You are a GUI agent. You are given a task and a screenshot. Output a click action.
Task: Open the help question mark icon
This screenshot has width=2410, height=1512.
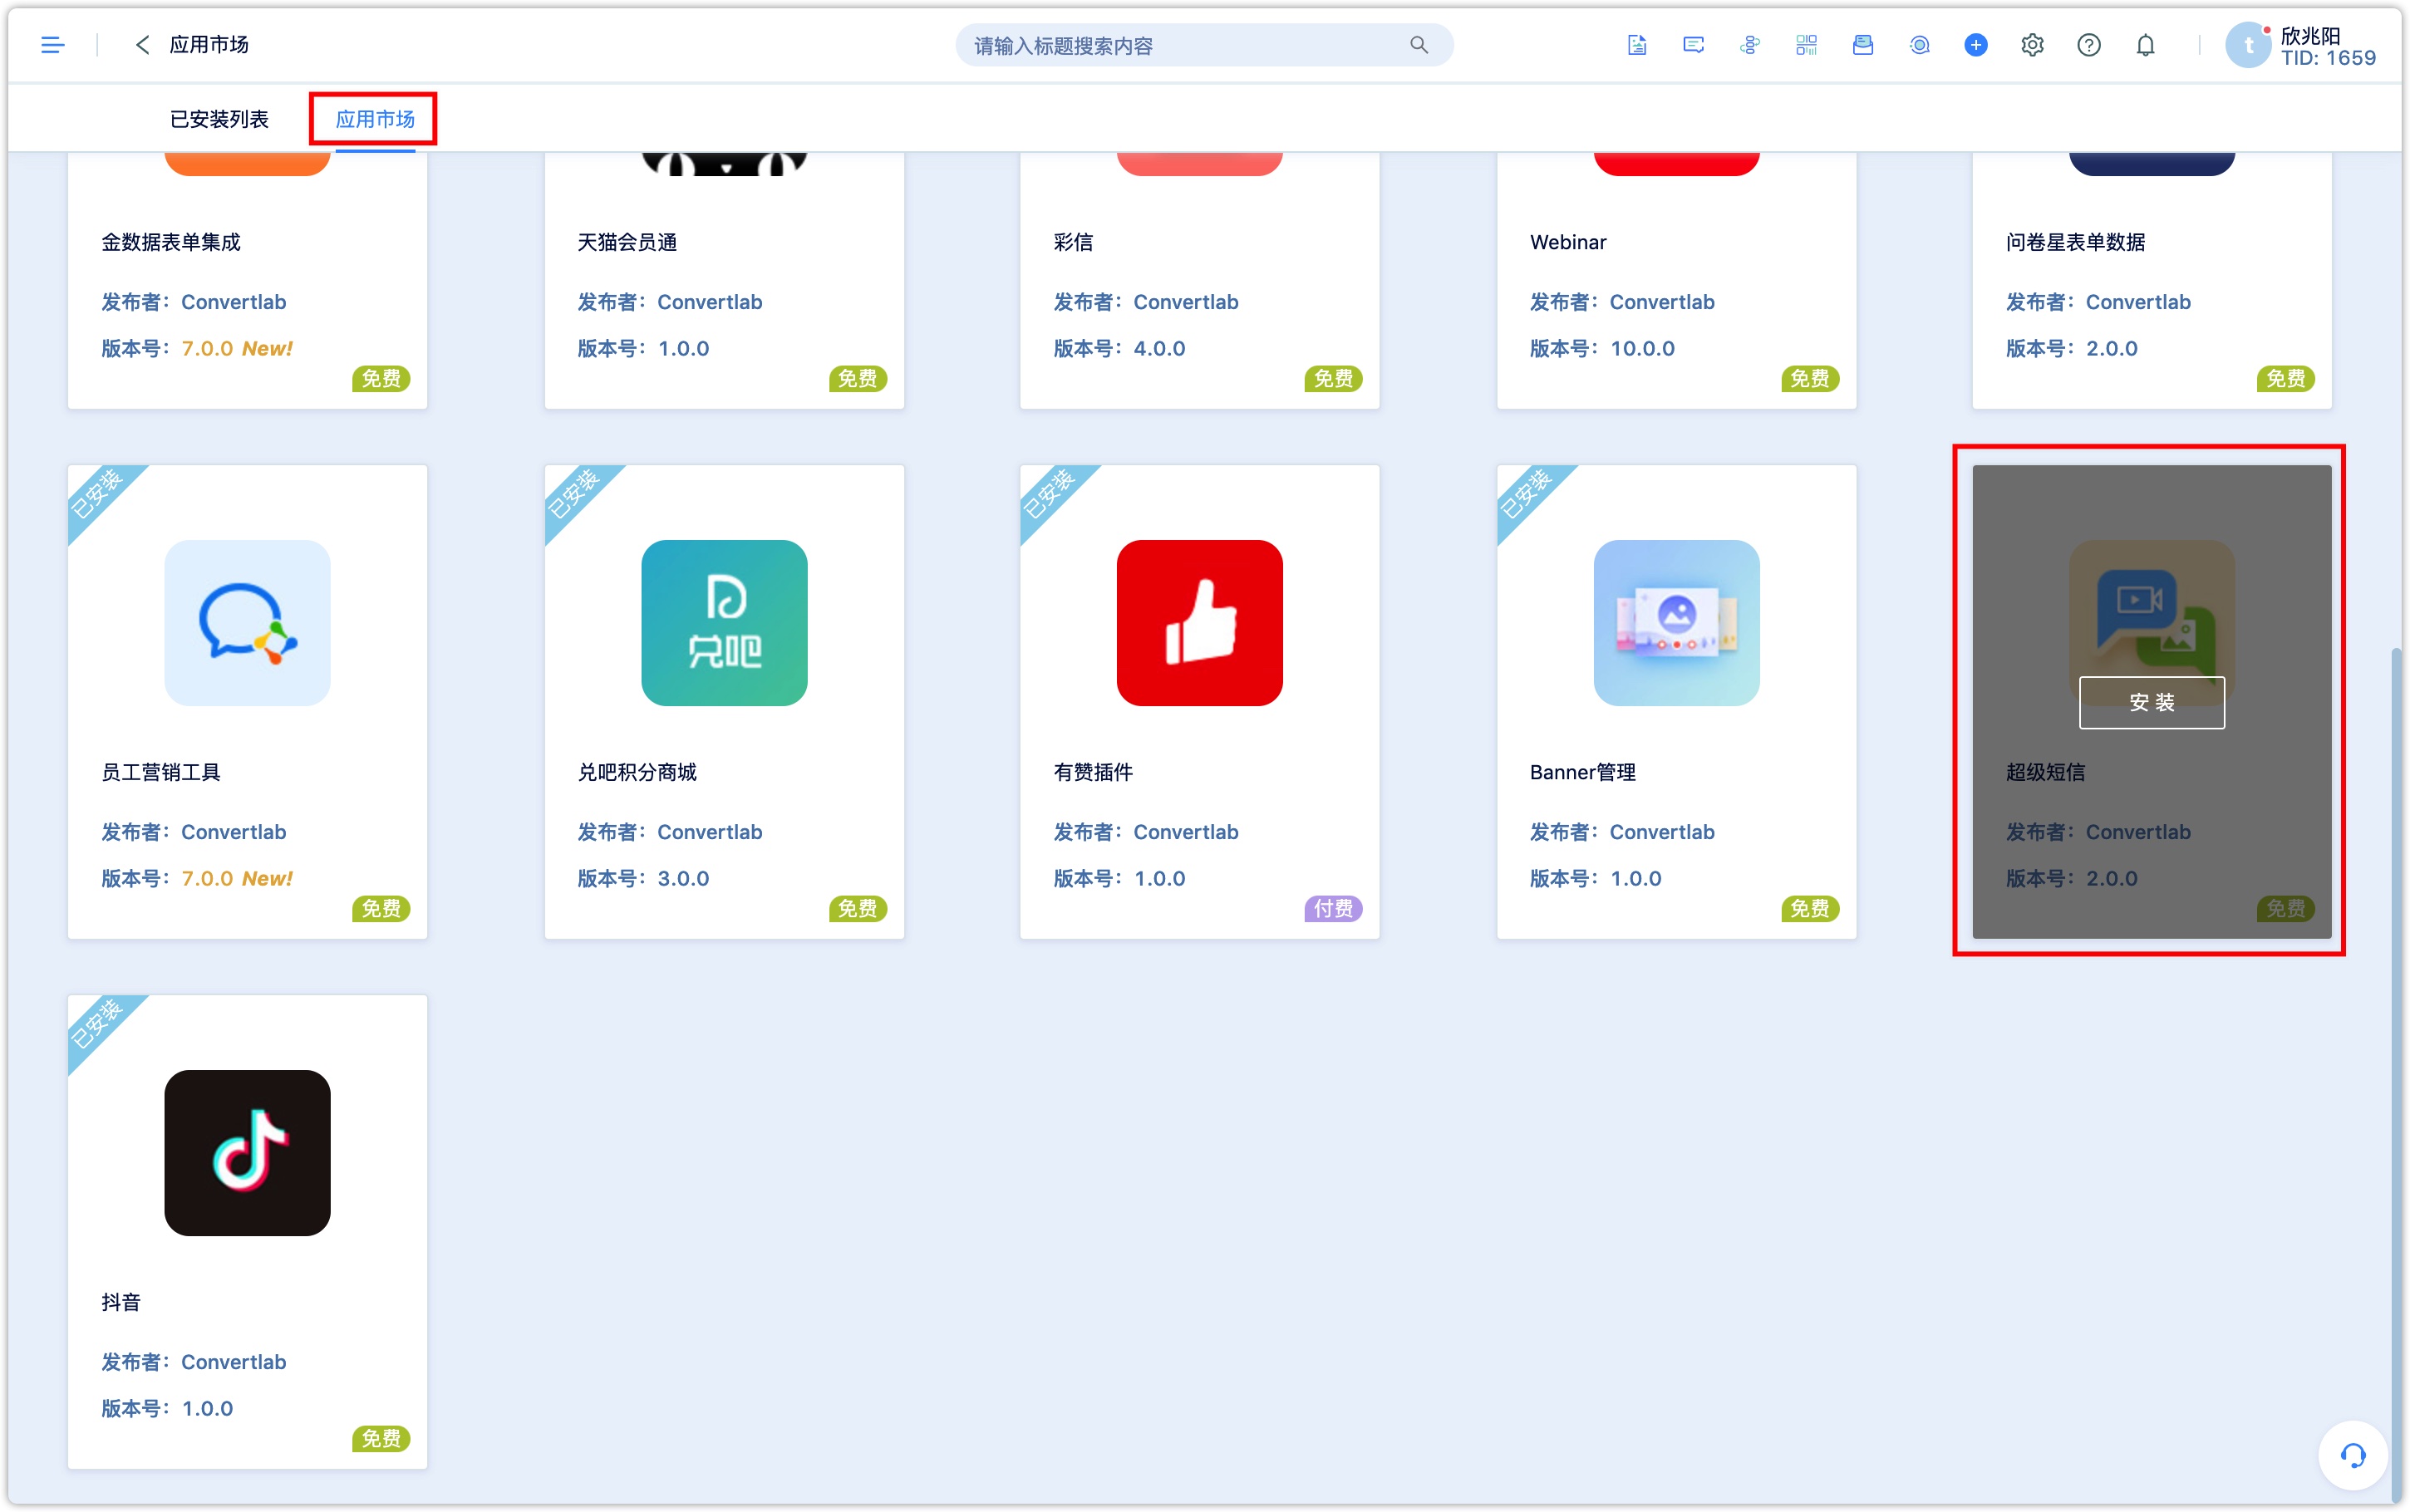(2089, 45)
